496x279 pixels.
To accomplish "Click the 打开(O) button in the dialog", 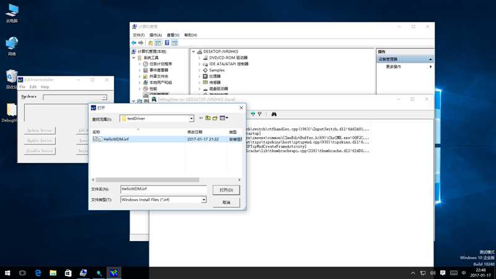I will [x=226, y=190].
